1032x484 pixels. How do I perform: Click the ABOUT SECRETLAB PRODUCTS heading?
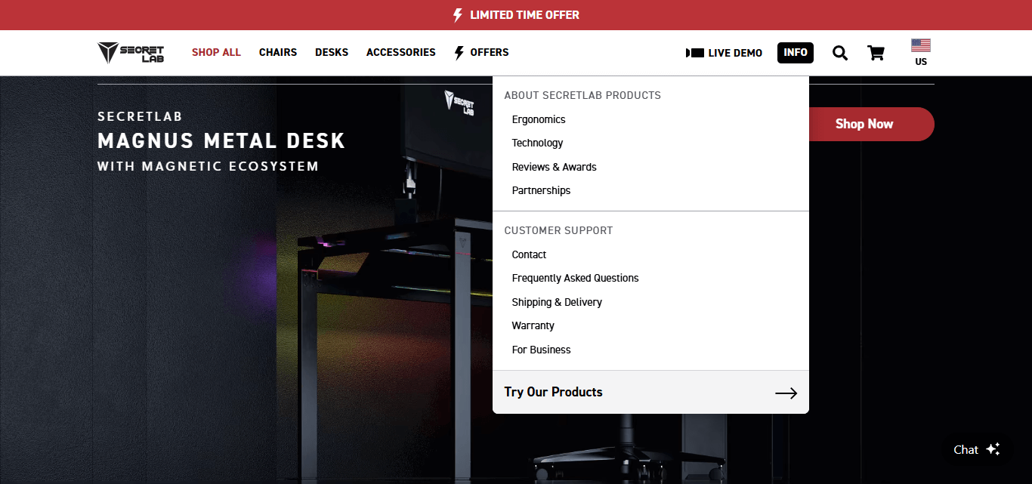pyautogui.click(x=582, y=95)
